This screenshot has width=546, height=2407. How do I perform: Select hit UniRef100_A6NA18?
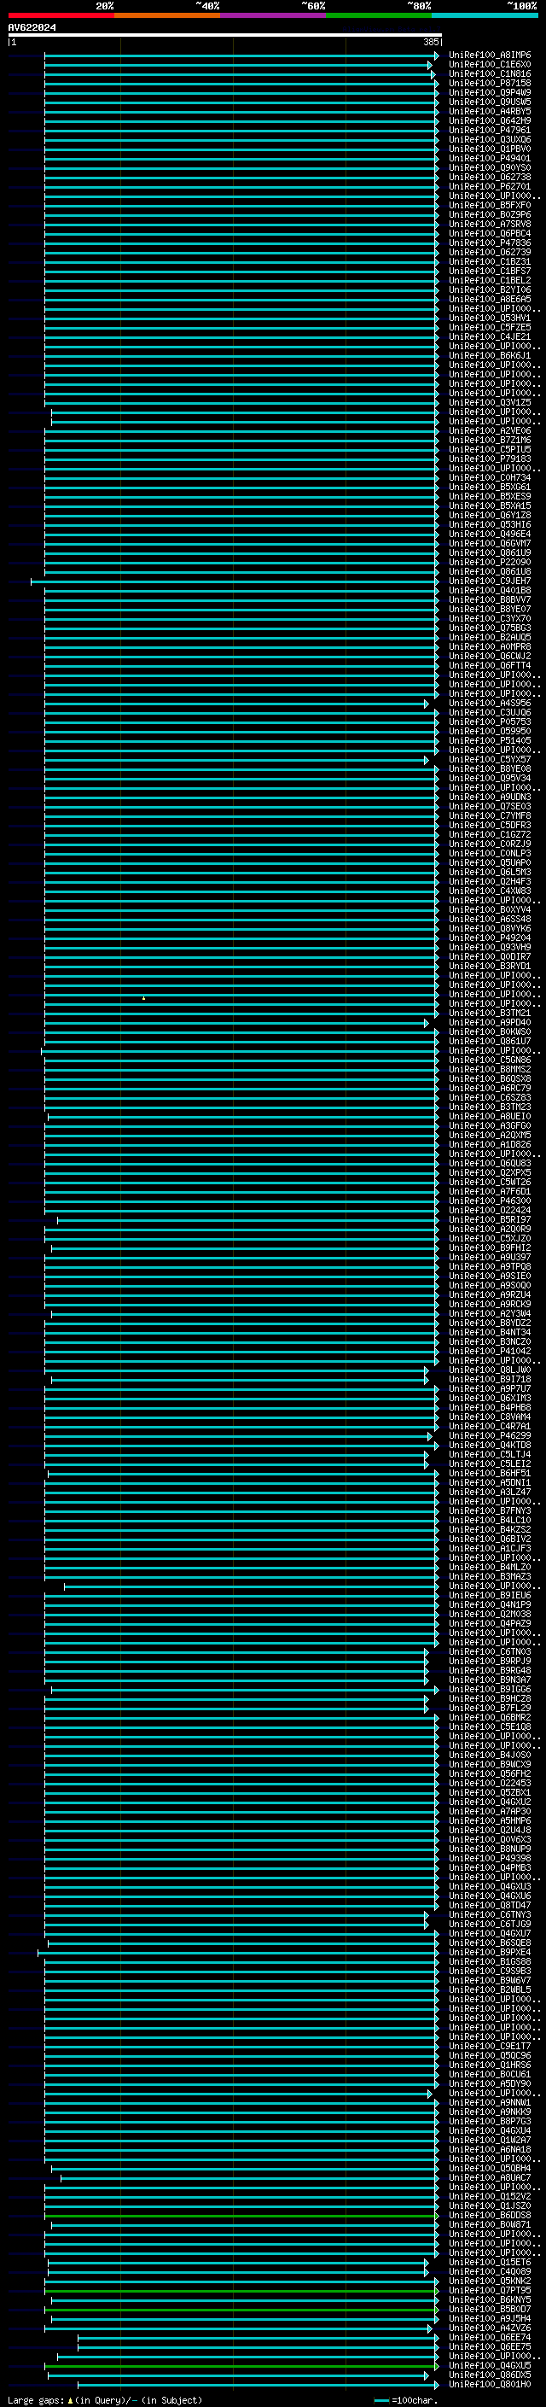[489, 2150]
